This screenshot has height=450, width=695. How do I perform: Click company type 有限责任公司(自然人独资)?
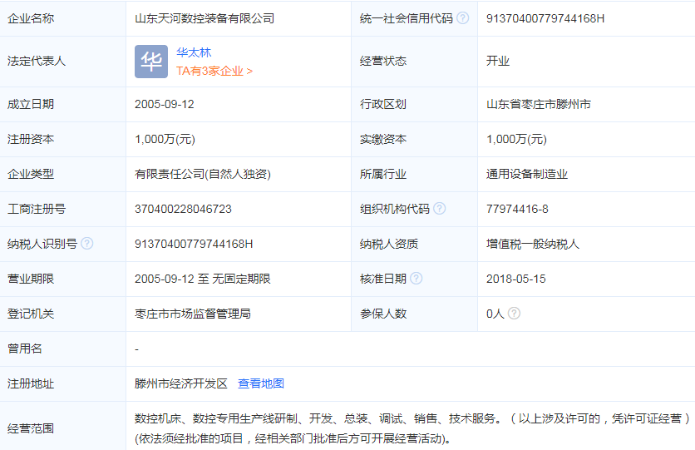(x=203, y=174)
